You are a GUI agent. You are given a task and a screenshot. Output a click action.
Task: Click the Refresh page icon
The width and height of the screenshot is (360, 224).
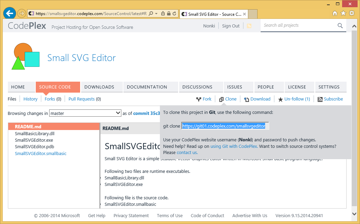174,13
